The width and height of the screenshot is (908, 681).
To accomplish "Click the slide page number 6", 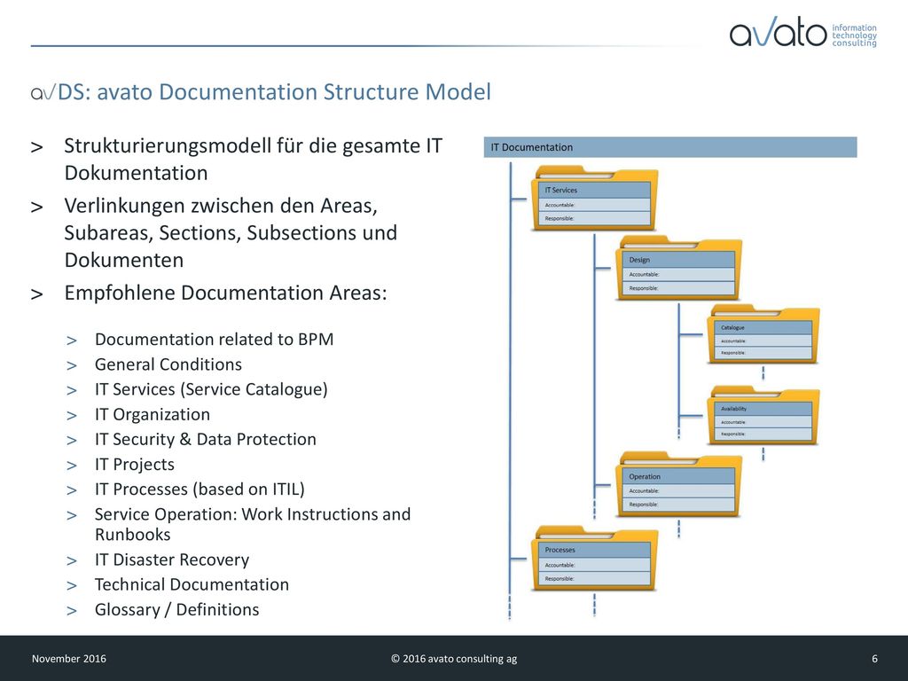I will tap(874, 659).
